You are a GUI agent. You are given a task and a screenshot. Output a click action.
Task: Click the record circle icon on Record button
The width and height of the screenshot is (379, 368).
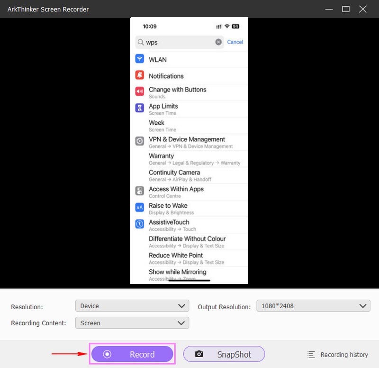pyautogui.click(x=107, y=354)
